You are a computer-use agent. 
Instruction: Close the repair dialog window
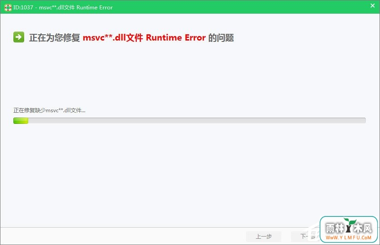(x=372, y=5)
